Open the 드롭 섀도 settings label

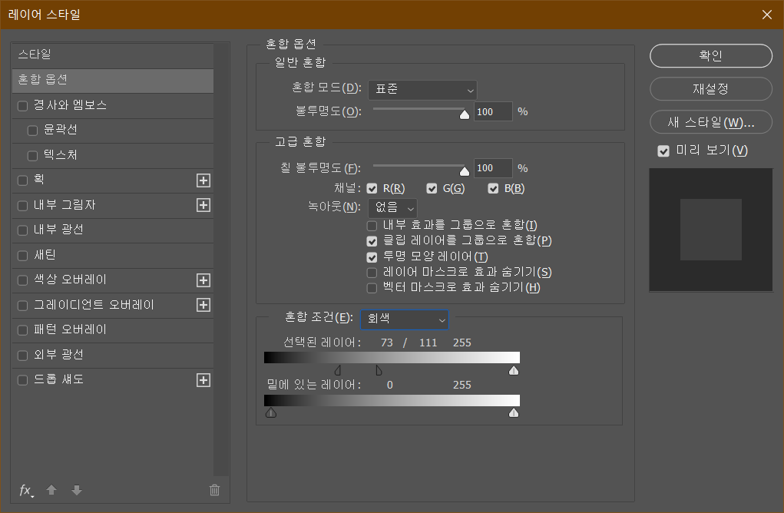(x=58, y=379)
